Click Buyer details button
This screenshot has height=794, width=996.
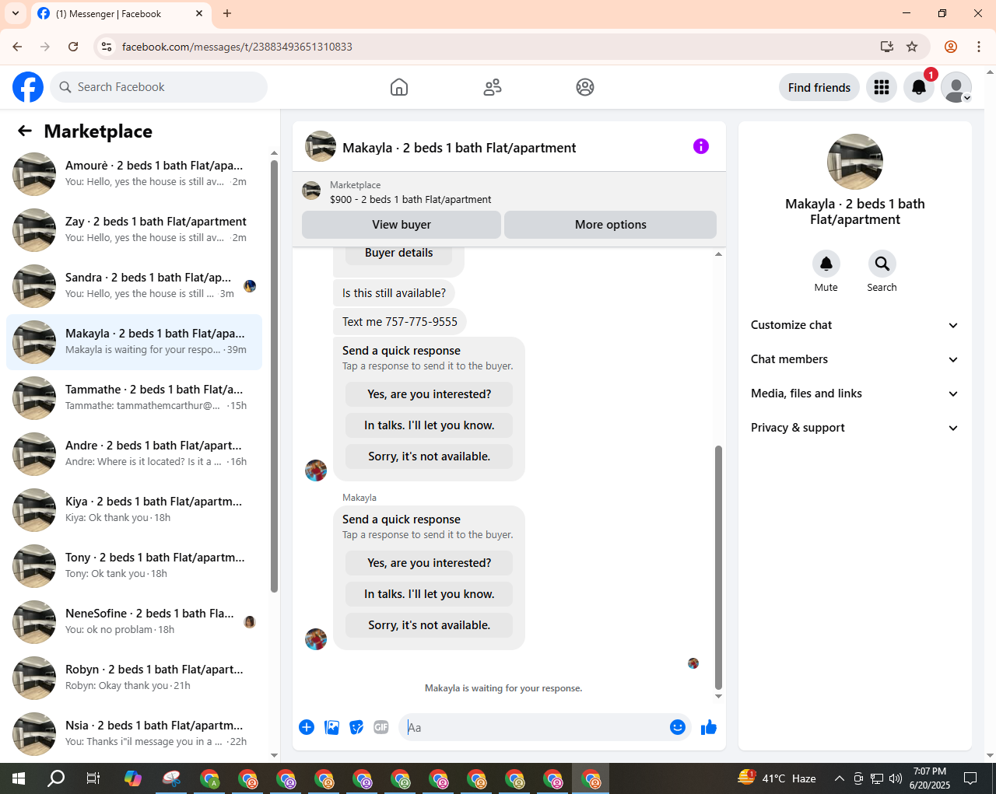tap(398, 254)
